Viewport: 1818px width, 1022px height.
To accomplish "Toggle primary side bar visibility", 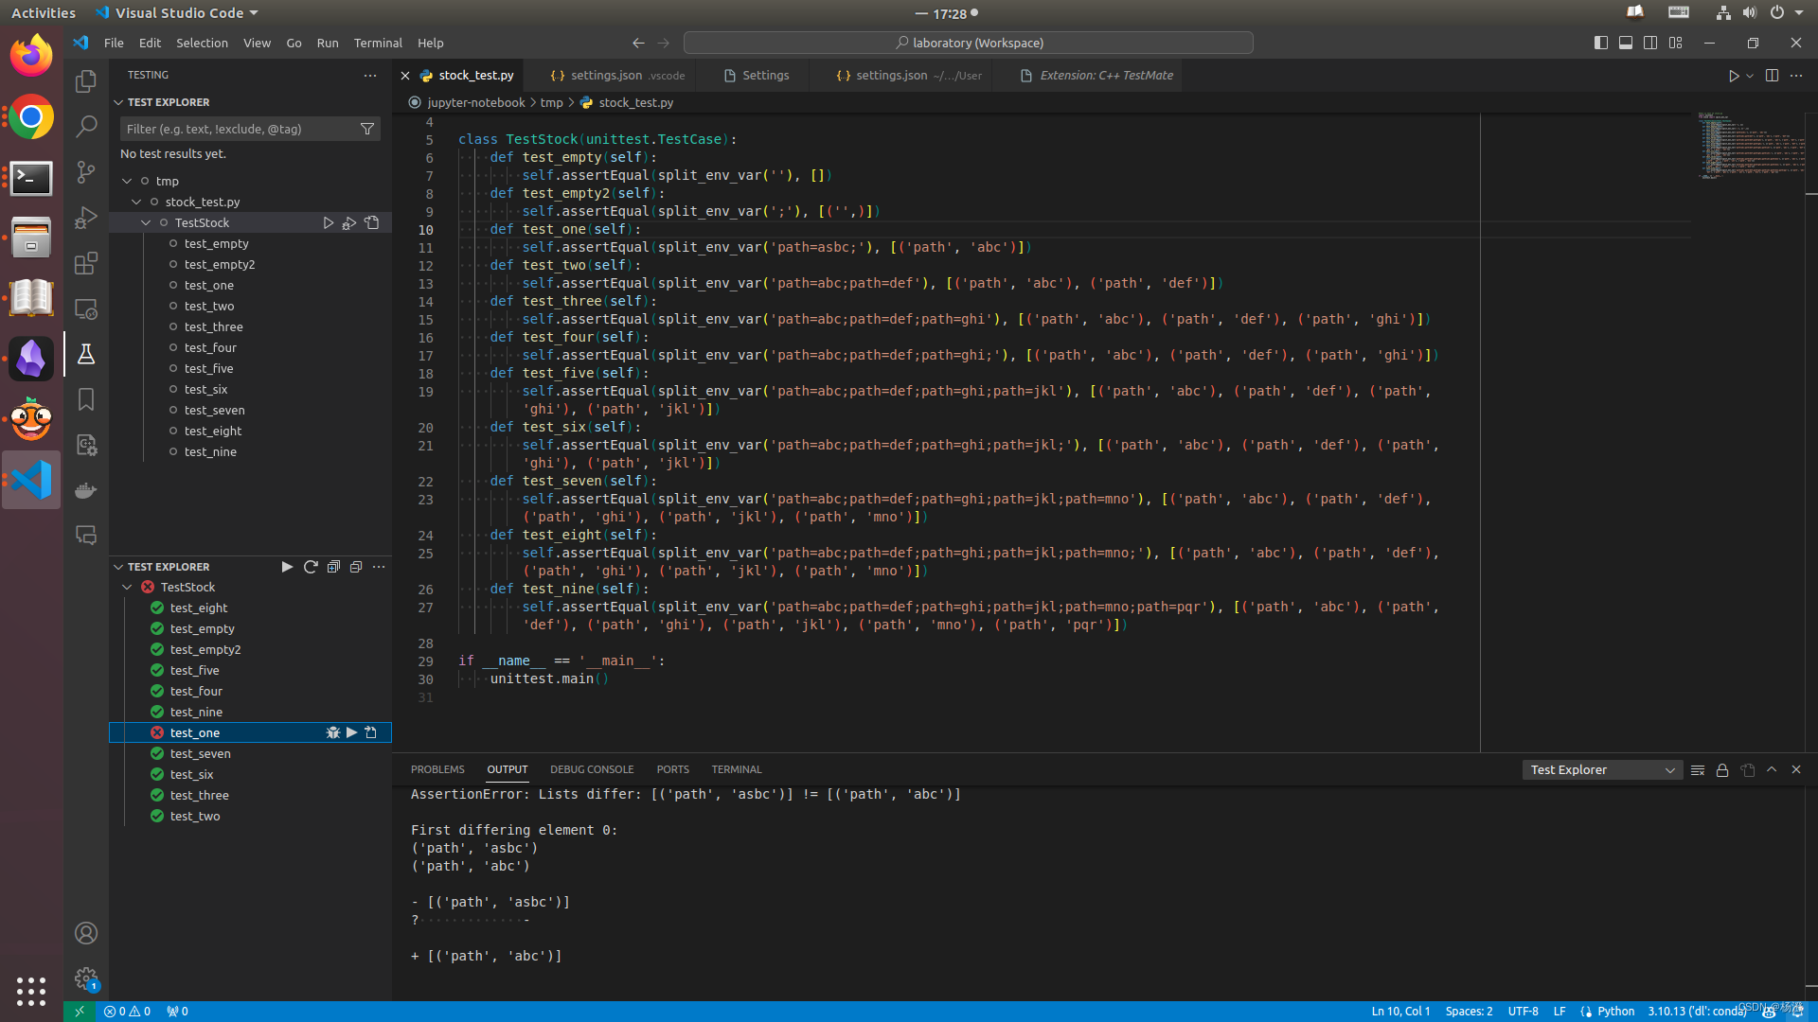I will [x=1600, y=43].
